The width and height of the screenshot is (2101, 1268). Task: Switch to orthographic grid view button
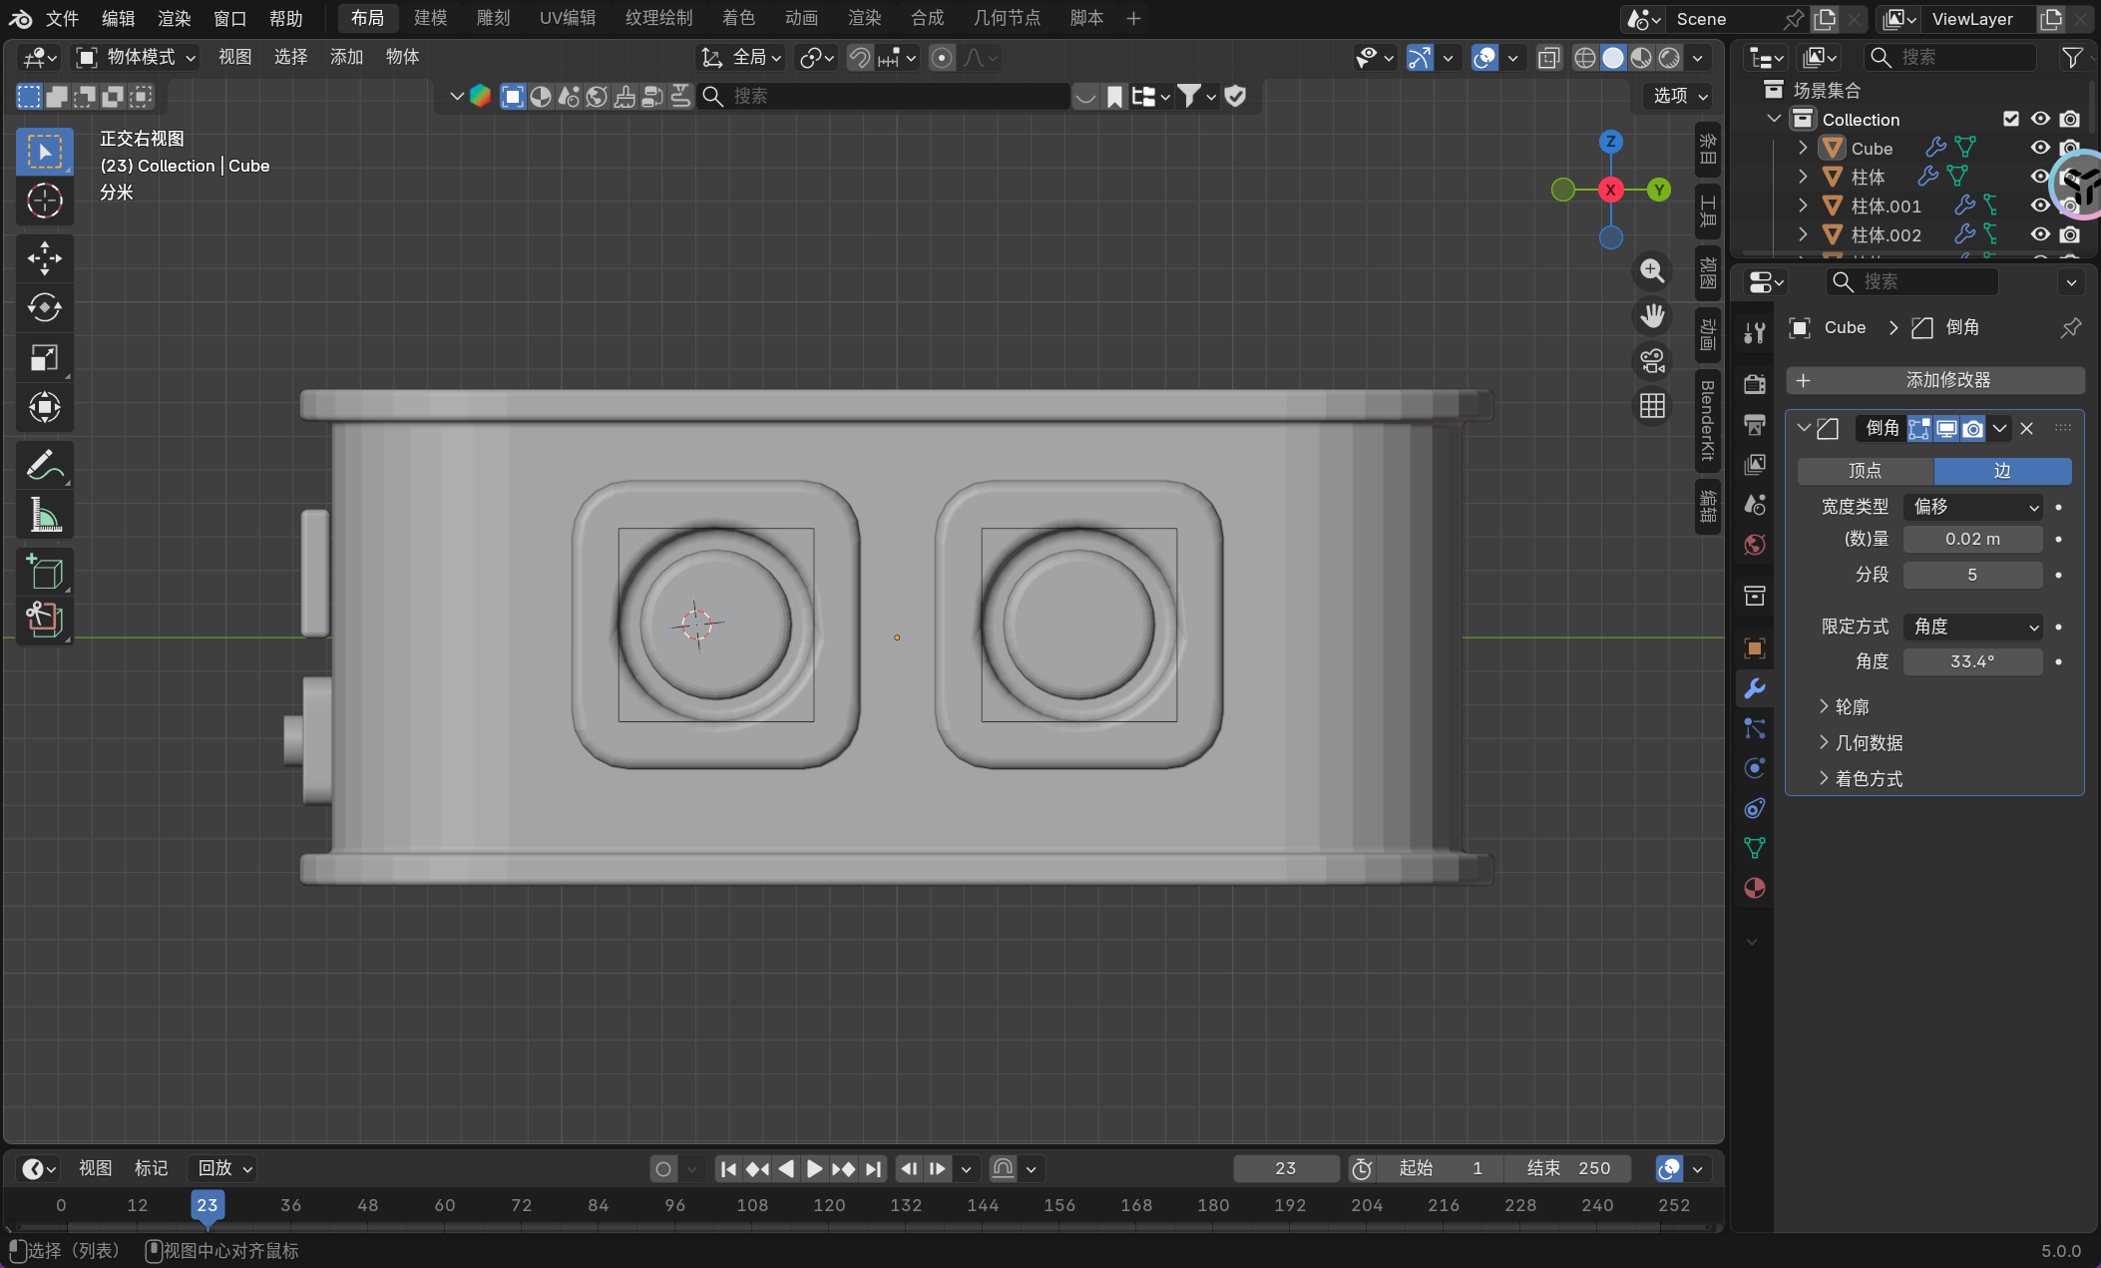[x=1652, y=406]
